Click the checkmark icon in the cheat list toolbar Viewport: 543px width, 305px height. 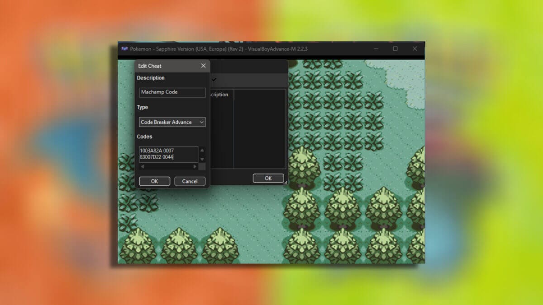pyautogui.click(x=214, y=80)
